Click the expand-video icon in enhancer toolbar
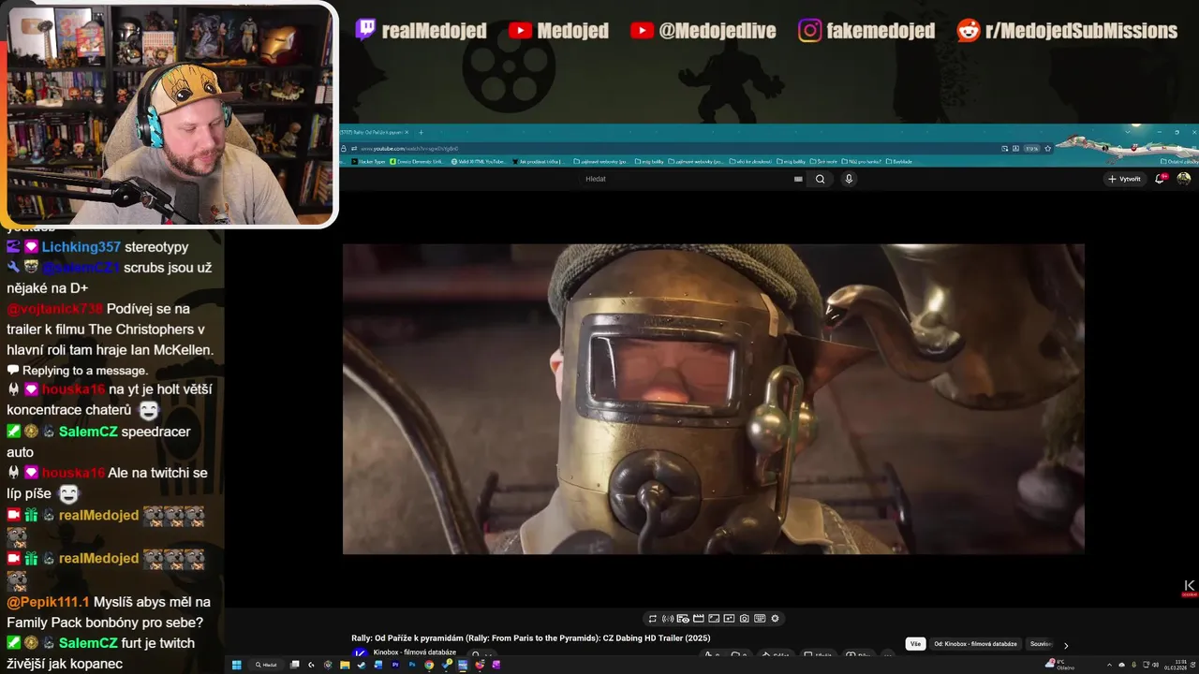 click(x=714, y=619)
